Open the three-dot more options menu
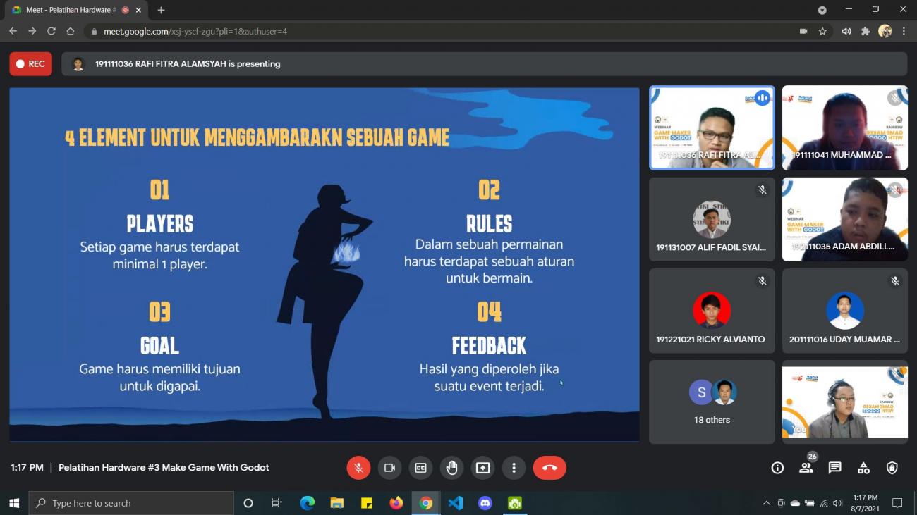This screenshot has height=515, width=917. pyautogui.click(x=514, y=468)
